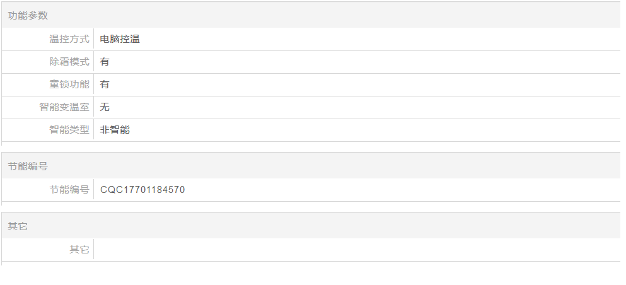Select the 温控方式 label
This screenshot has width=626, height=285.
tap(69, 38)
